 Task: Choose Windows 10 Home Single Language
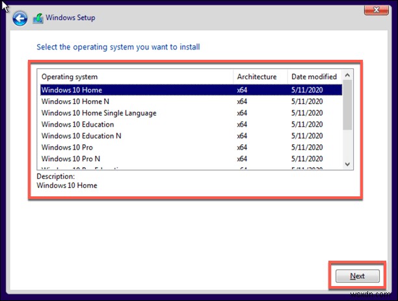pyautogui.click(x=191, y=113)
